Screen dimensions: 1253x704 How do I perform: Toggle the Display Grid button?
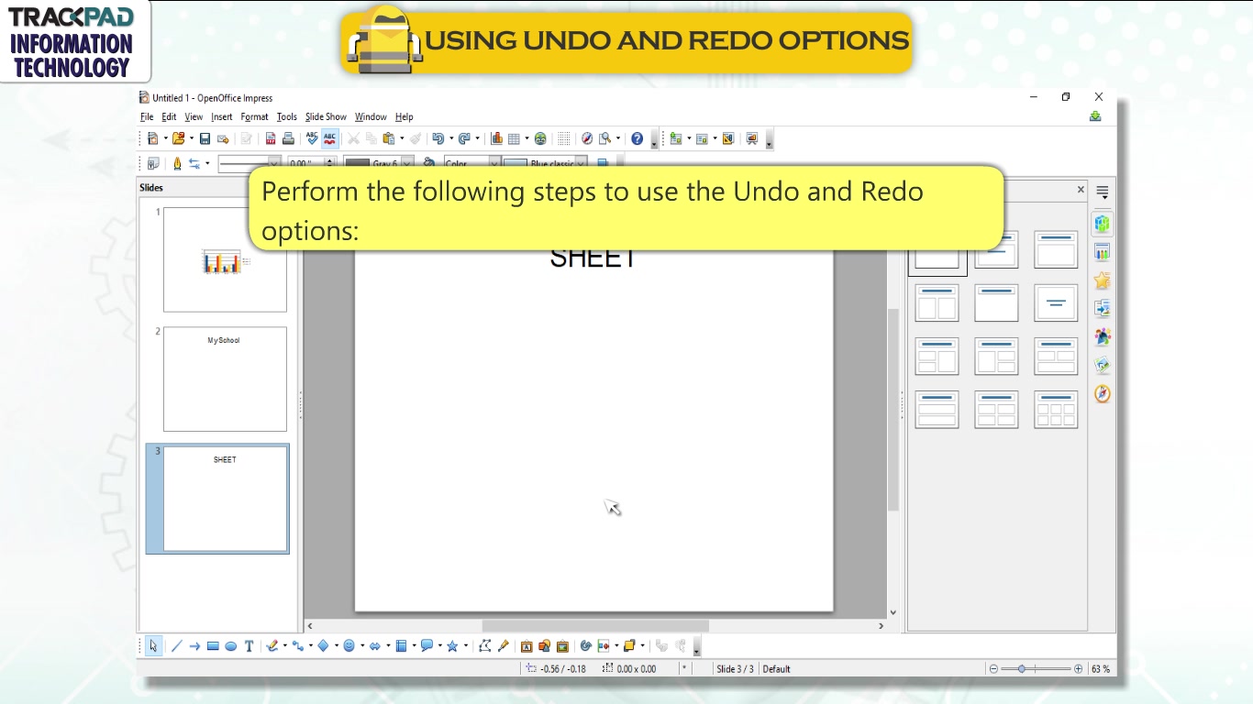point(563,138)
